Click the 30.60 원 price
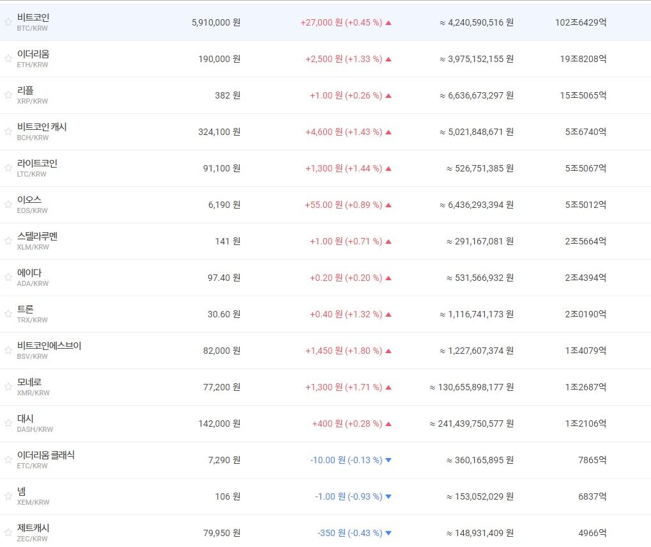The height and width of the screenshot is (547, 651). coord(224,314)
